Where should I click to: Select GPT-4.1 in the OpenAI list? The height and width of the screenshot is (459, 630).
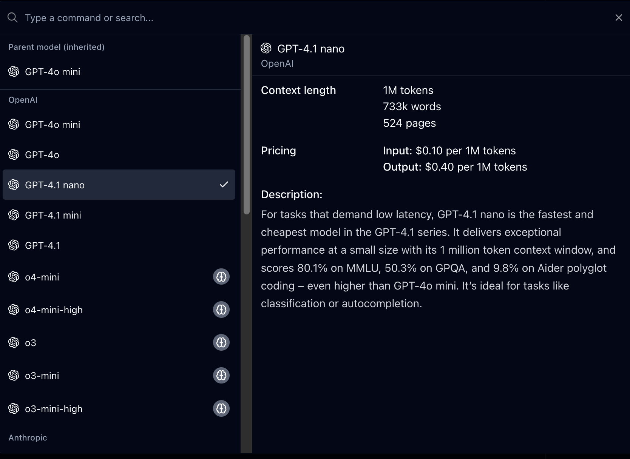tap(42, 245)
